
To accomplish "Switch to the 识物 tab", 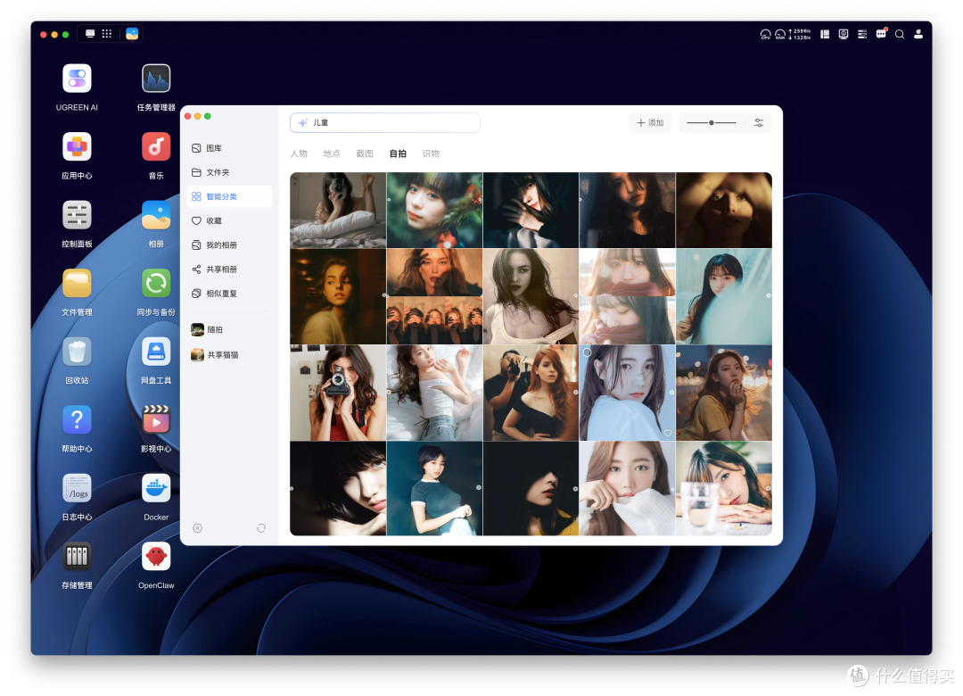I will tap(432, 153).
